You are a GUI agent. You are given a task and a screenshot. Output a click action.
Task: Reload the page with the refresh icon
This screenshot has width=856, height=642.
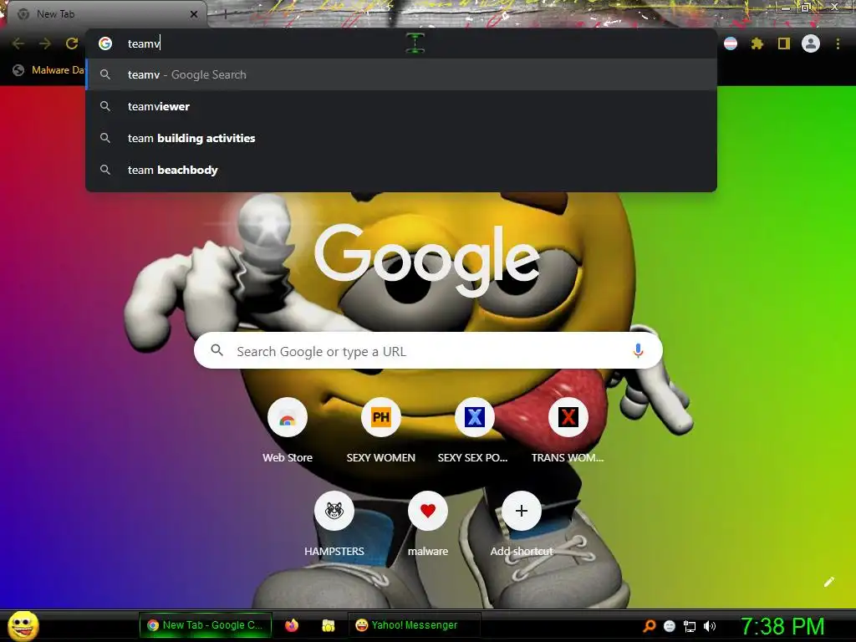(72, 43)
